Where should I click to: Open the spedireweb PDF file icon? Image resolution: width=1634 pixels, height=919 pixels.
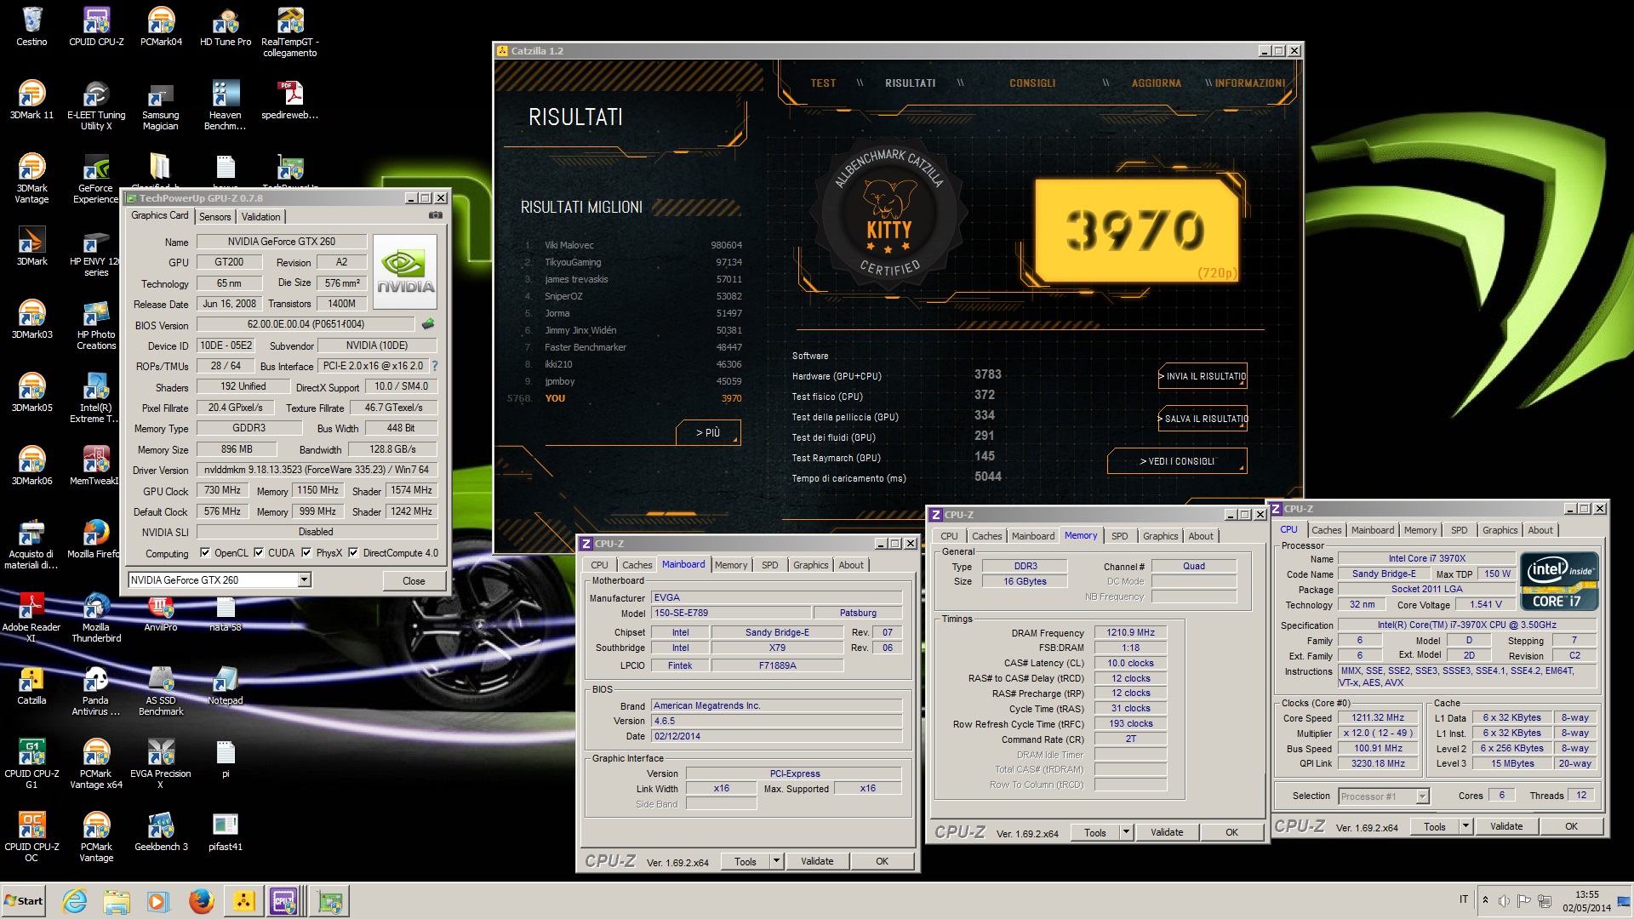click(290, 100)
